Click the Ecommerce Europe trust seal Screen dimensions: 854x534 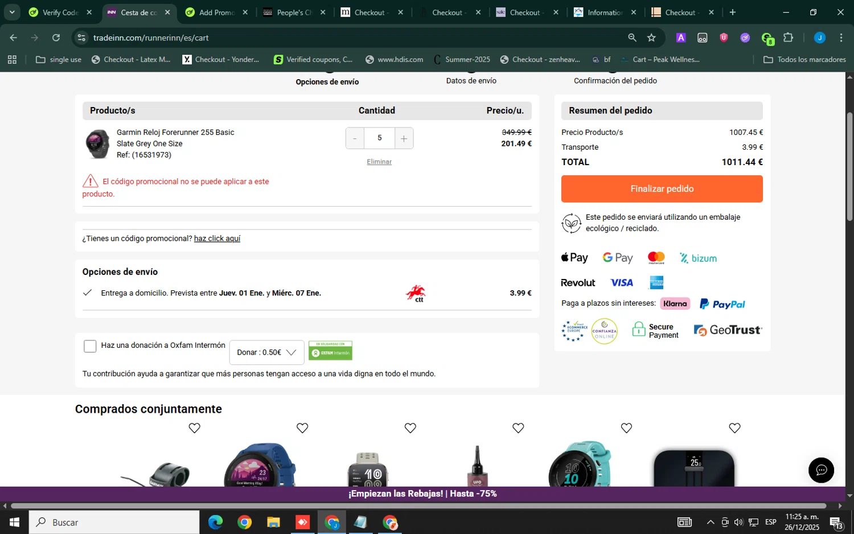[x=574, y=331]
